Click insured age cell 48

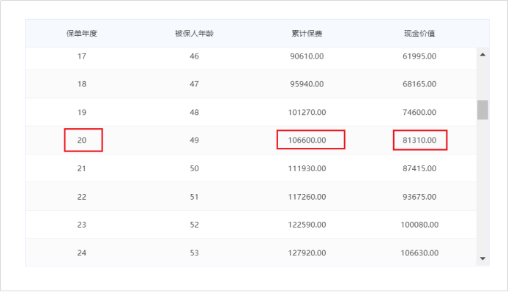point(195,113)
